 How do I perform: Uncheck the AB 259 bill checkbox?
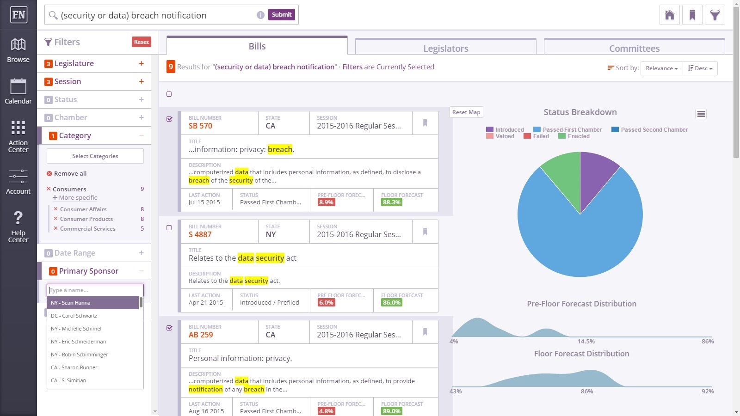(x=169, y=328)
